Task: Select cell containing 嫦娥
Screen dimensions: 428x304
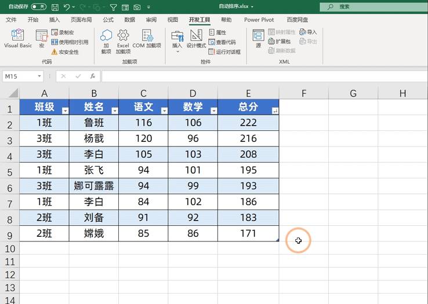Action: pyautogui.click(x=94, y=233)
